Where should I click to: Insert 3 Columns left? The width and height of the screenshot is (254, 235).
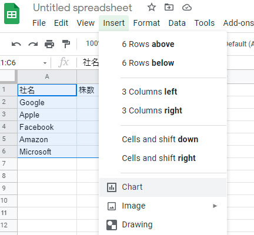coord(163,92)
